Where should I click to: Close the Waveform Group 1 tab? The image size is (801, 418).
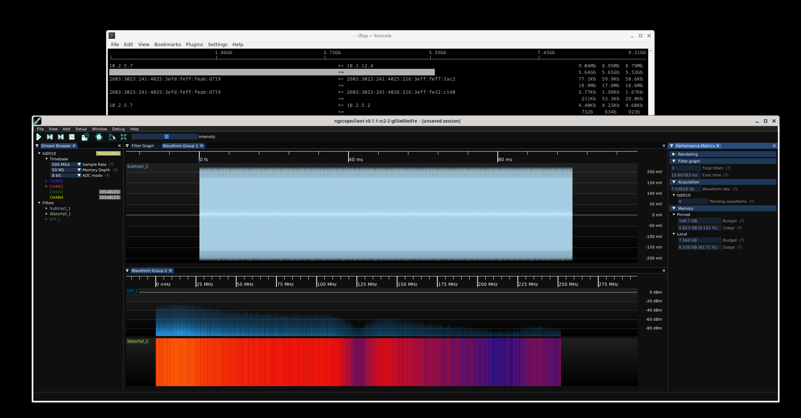pos(202,146)
